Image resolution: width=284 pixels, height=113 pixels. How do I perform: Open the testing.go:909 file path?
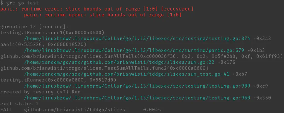click(137, 86)
